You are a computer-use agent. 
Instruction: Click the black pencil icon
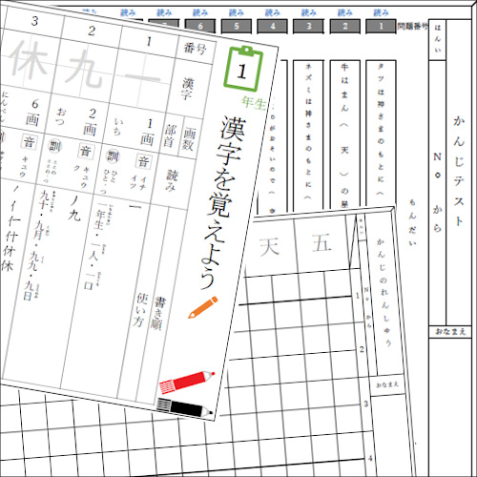point(184,407)
